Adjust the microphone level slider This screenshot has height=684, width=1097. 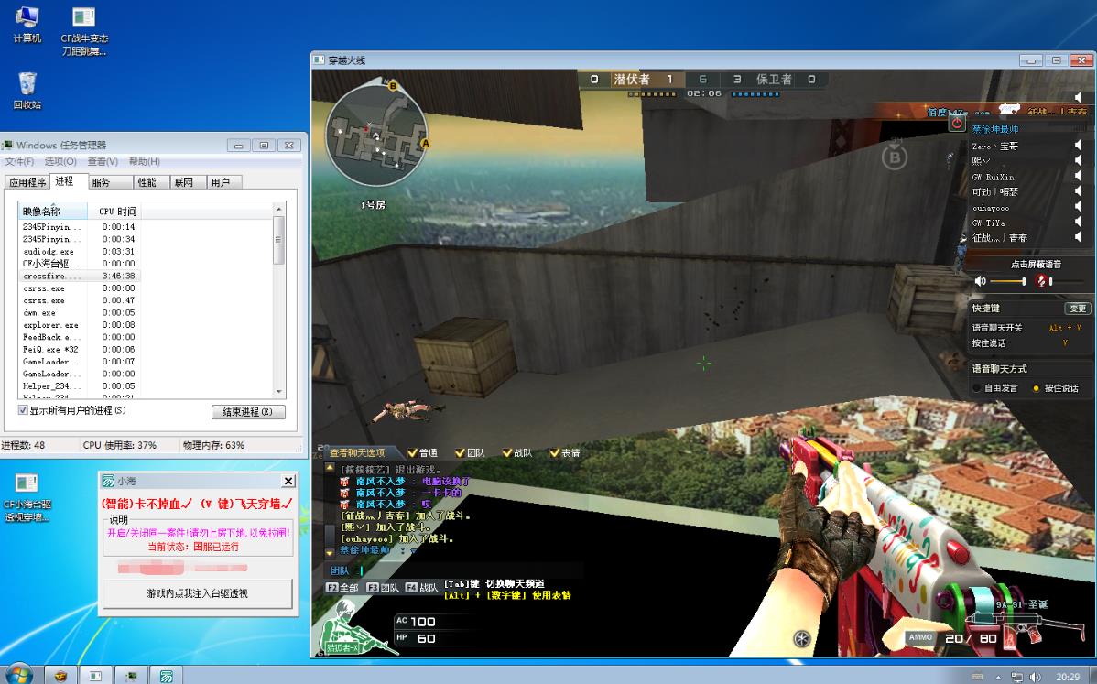(x=1066, y=281)
